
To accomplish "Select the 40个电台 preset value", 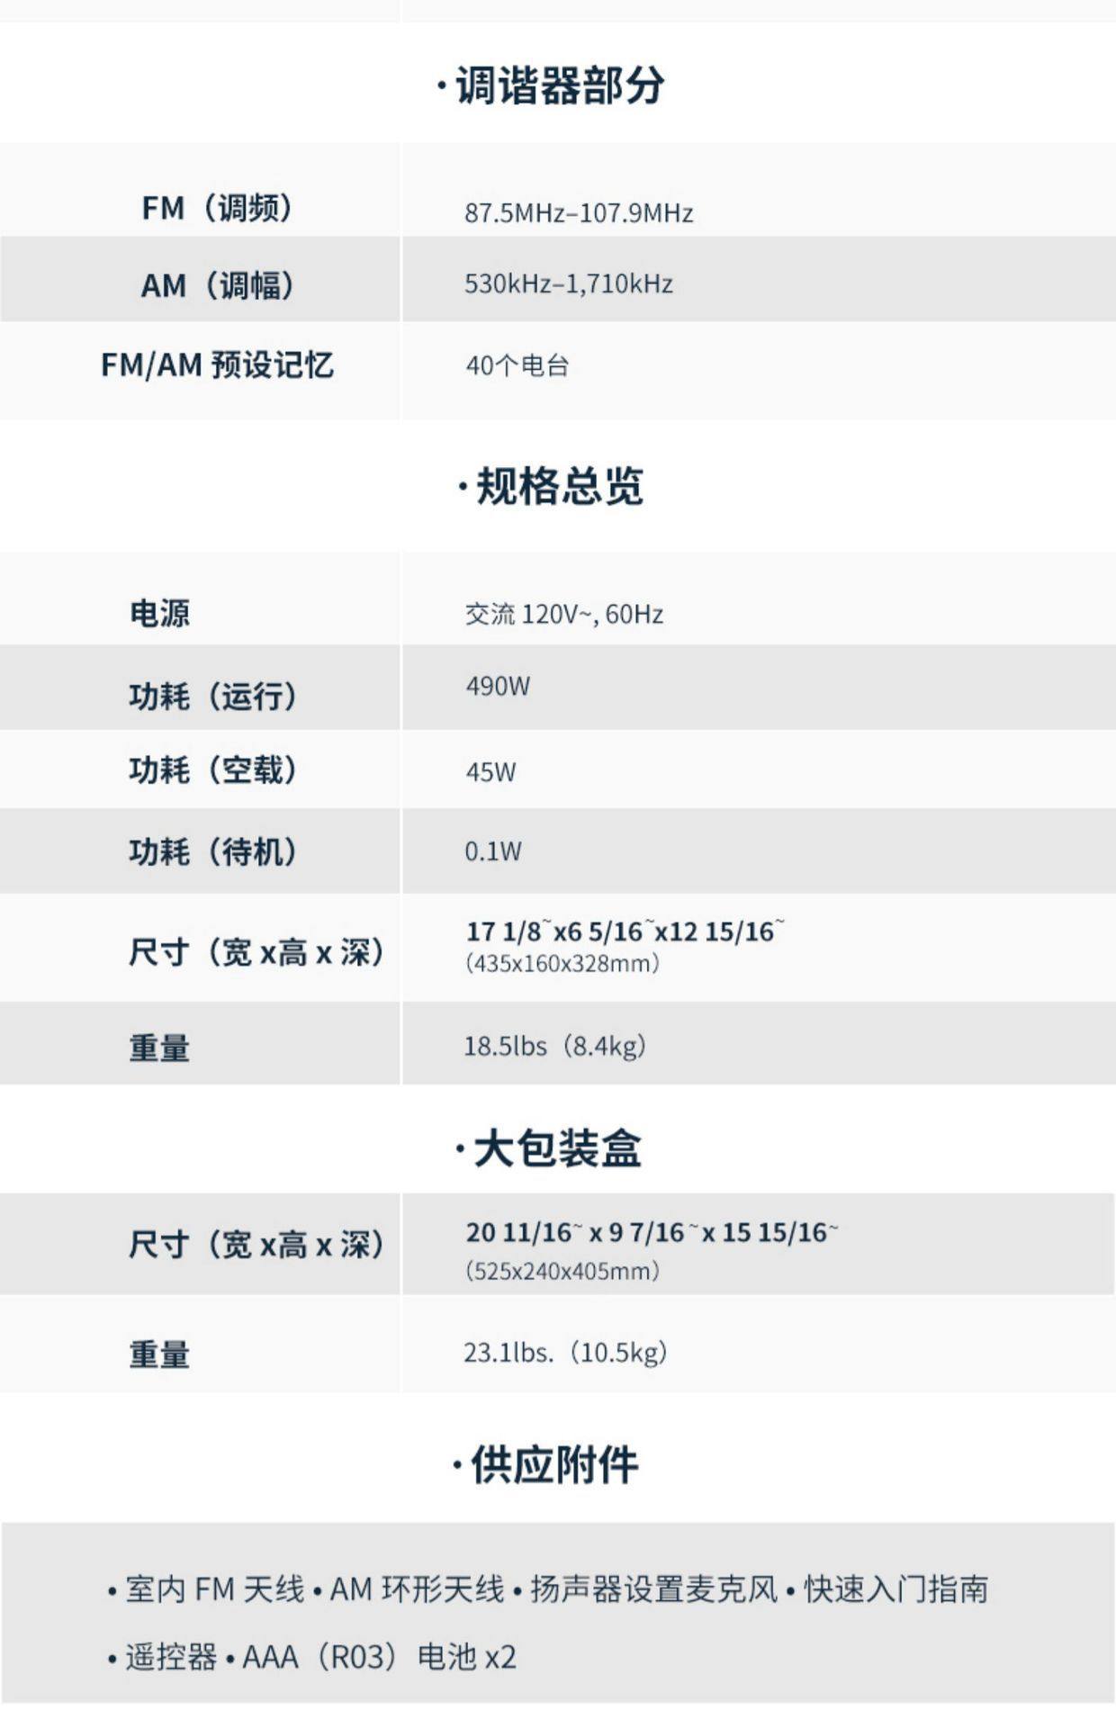I will 517,366.
